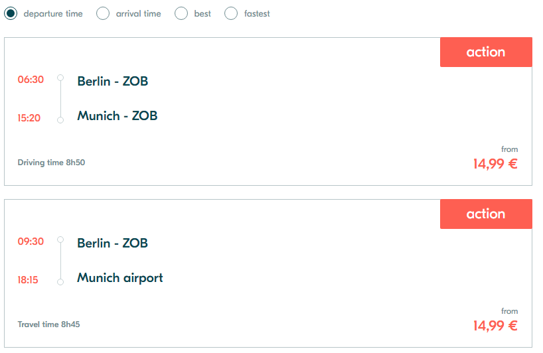Open the 06:30 Berlin to Munich ZOB trip
Screen dimensions: 543x353
click(x=268, y=111)
